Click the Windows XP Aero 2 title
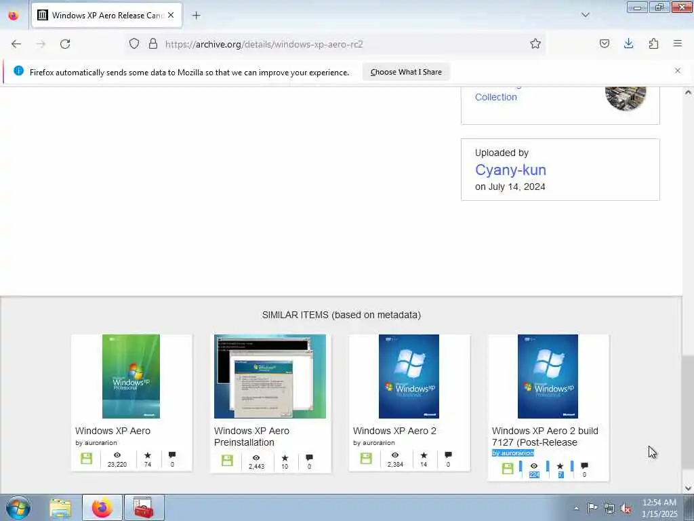The height and width of the screenshot is (521, 694). (394, 431)
